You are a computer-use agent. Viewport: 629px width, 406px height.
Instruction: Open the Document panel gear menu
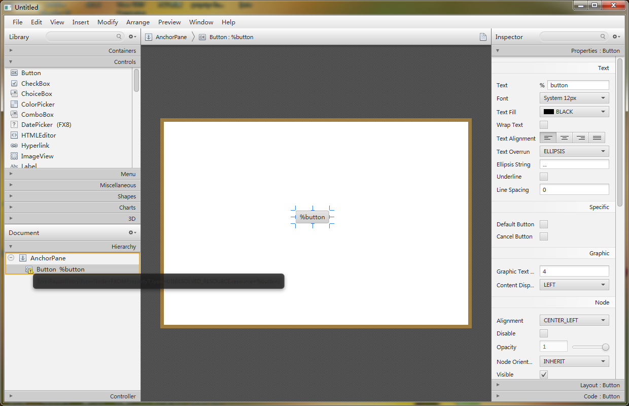point(132,232)
